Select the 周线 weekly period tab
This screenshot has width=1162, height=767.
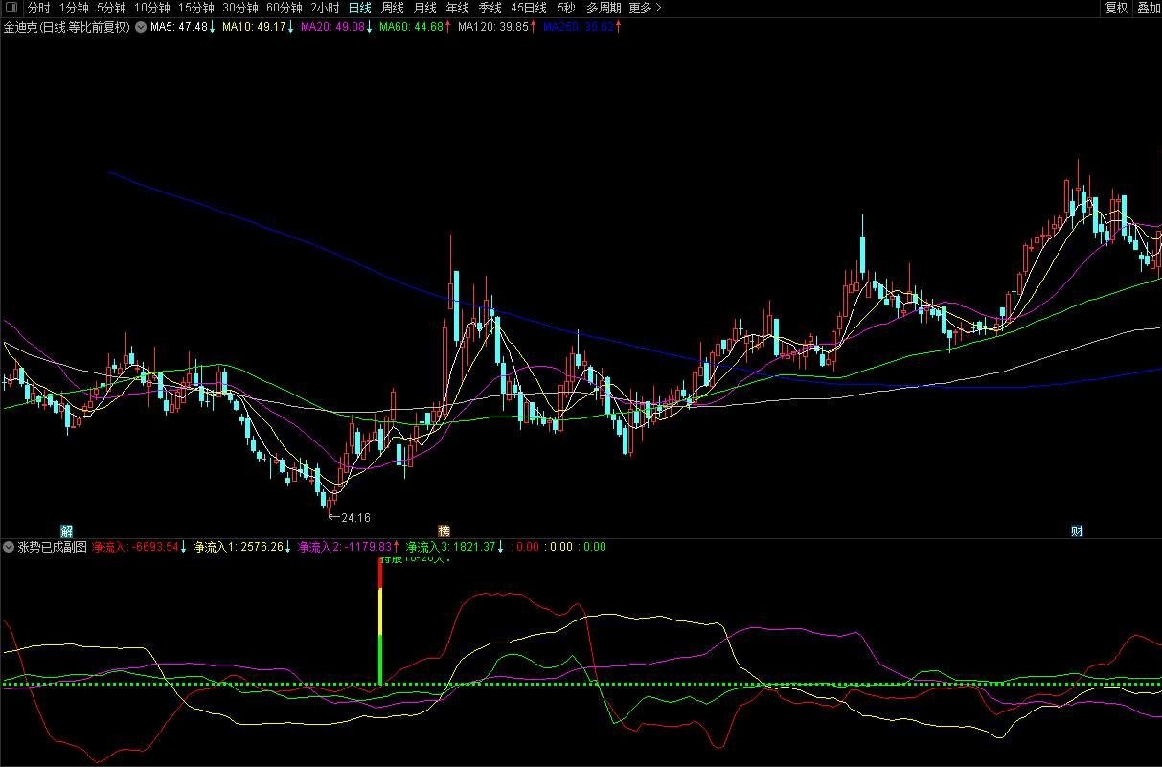click(x=393, y=8)
